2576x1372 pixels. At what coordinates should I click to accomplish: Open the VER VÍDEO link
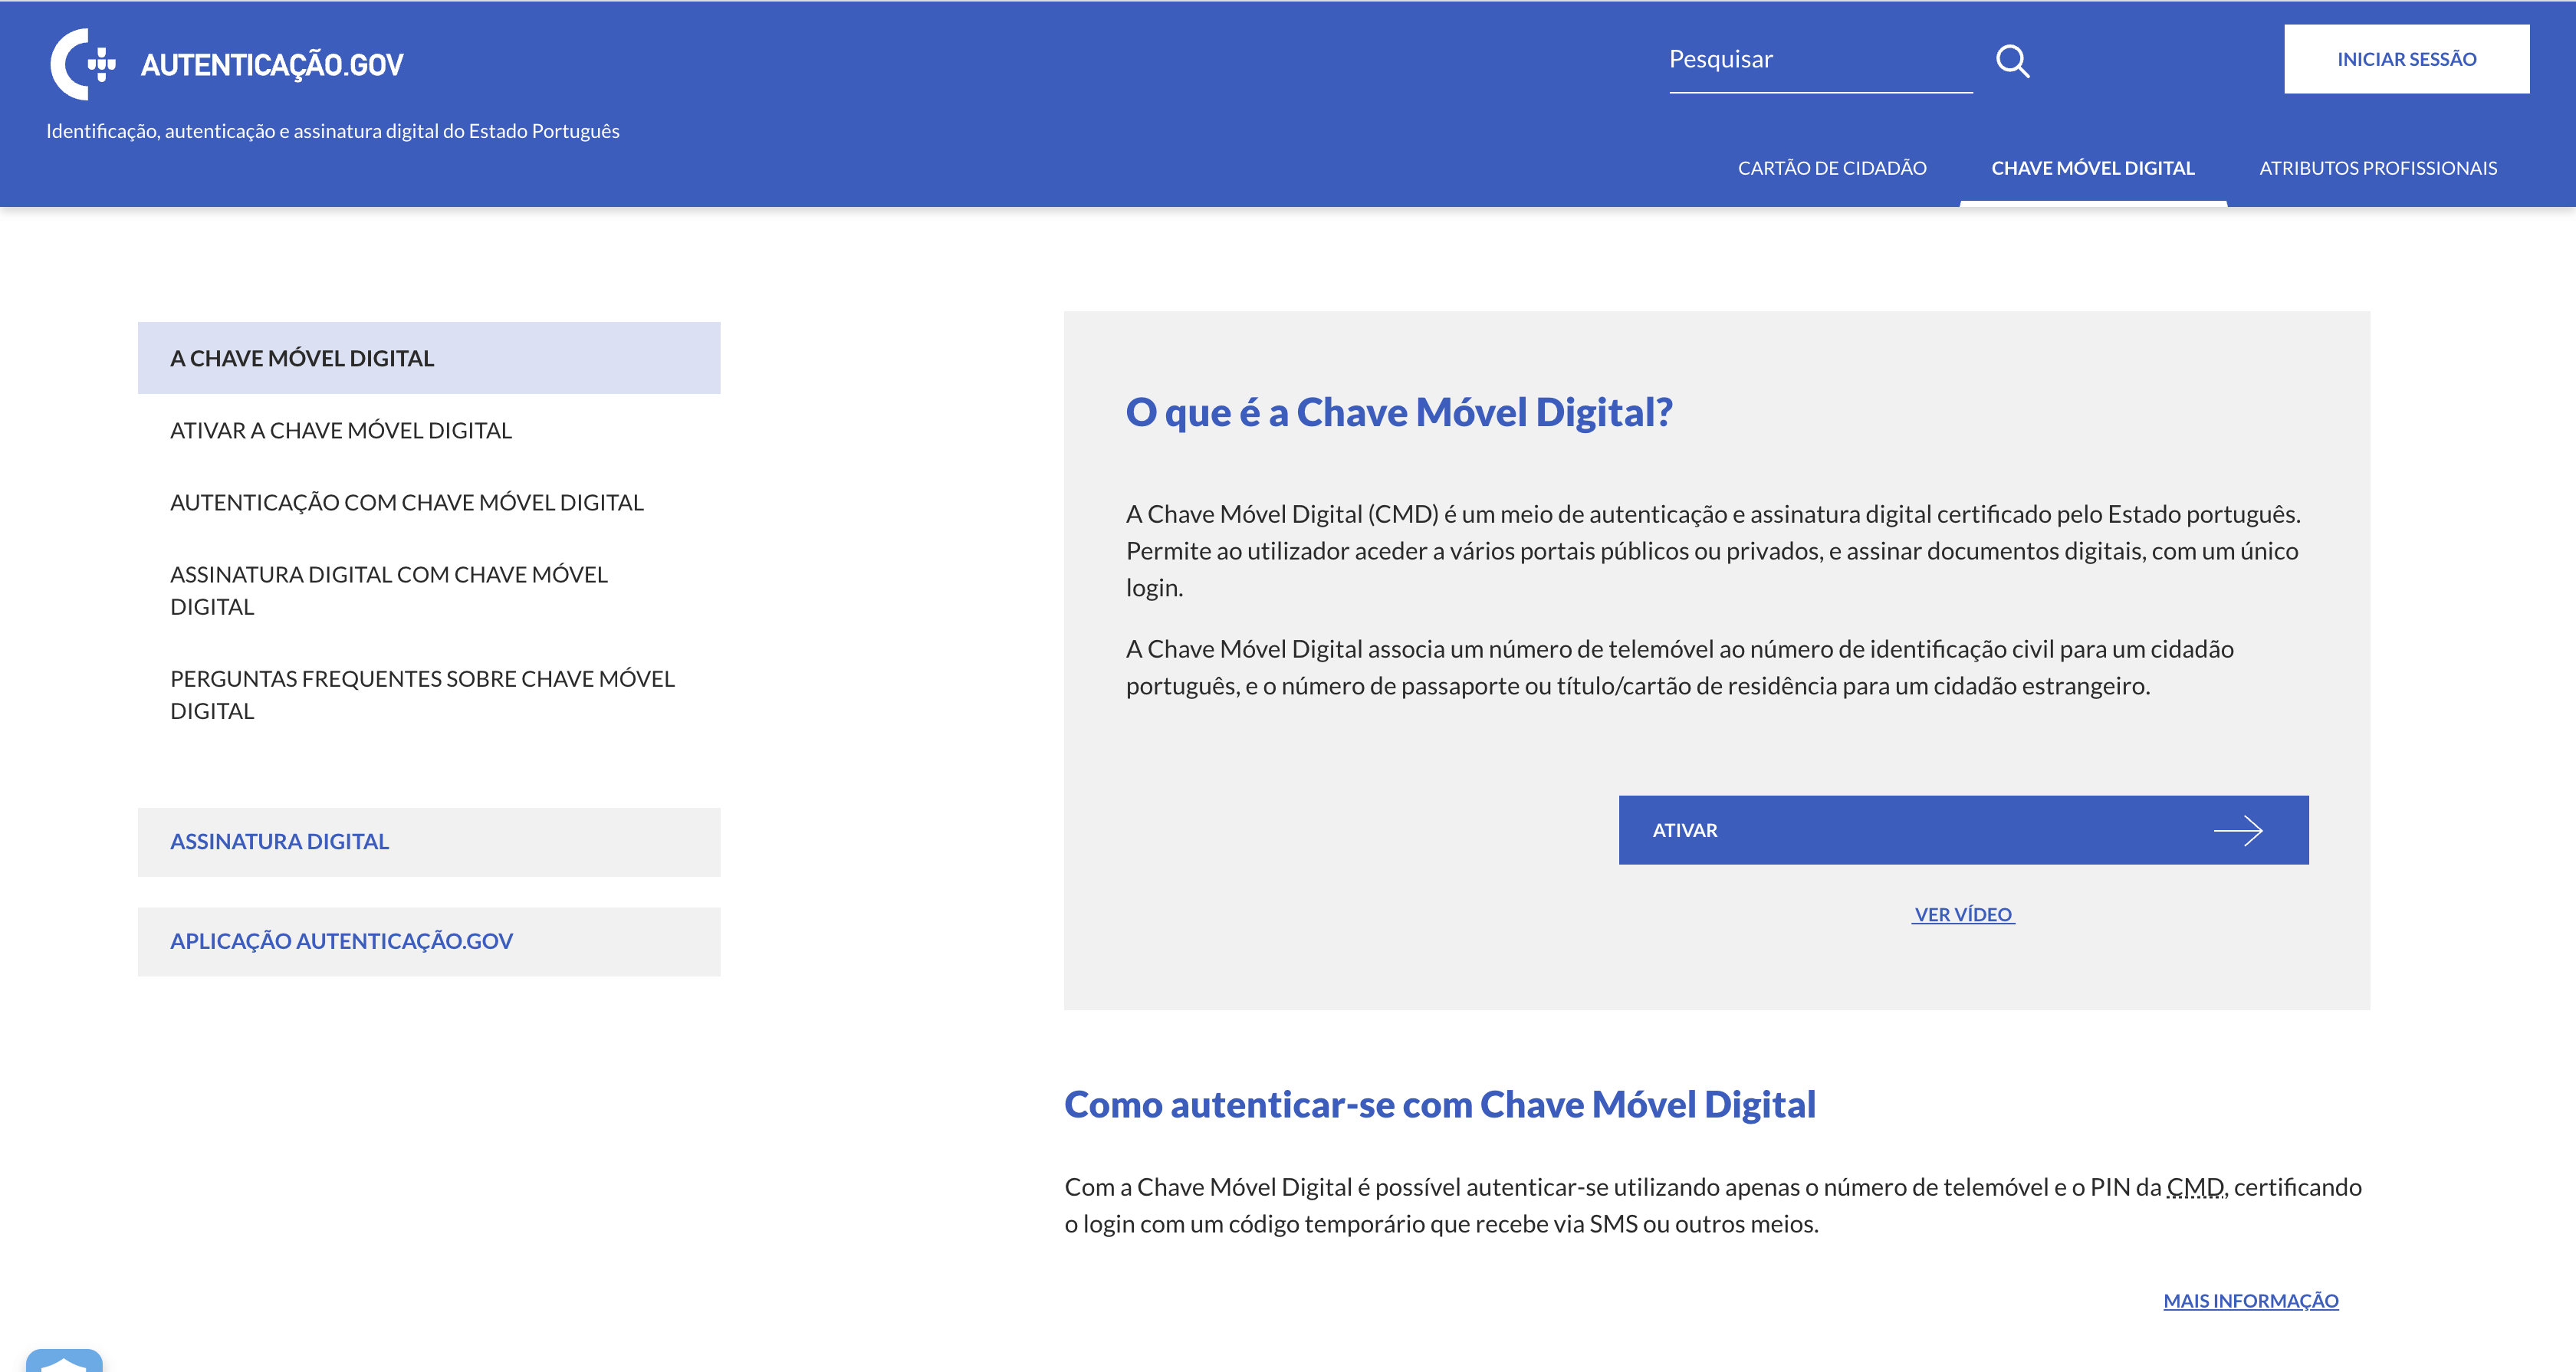point(1963,913)
